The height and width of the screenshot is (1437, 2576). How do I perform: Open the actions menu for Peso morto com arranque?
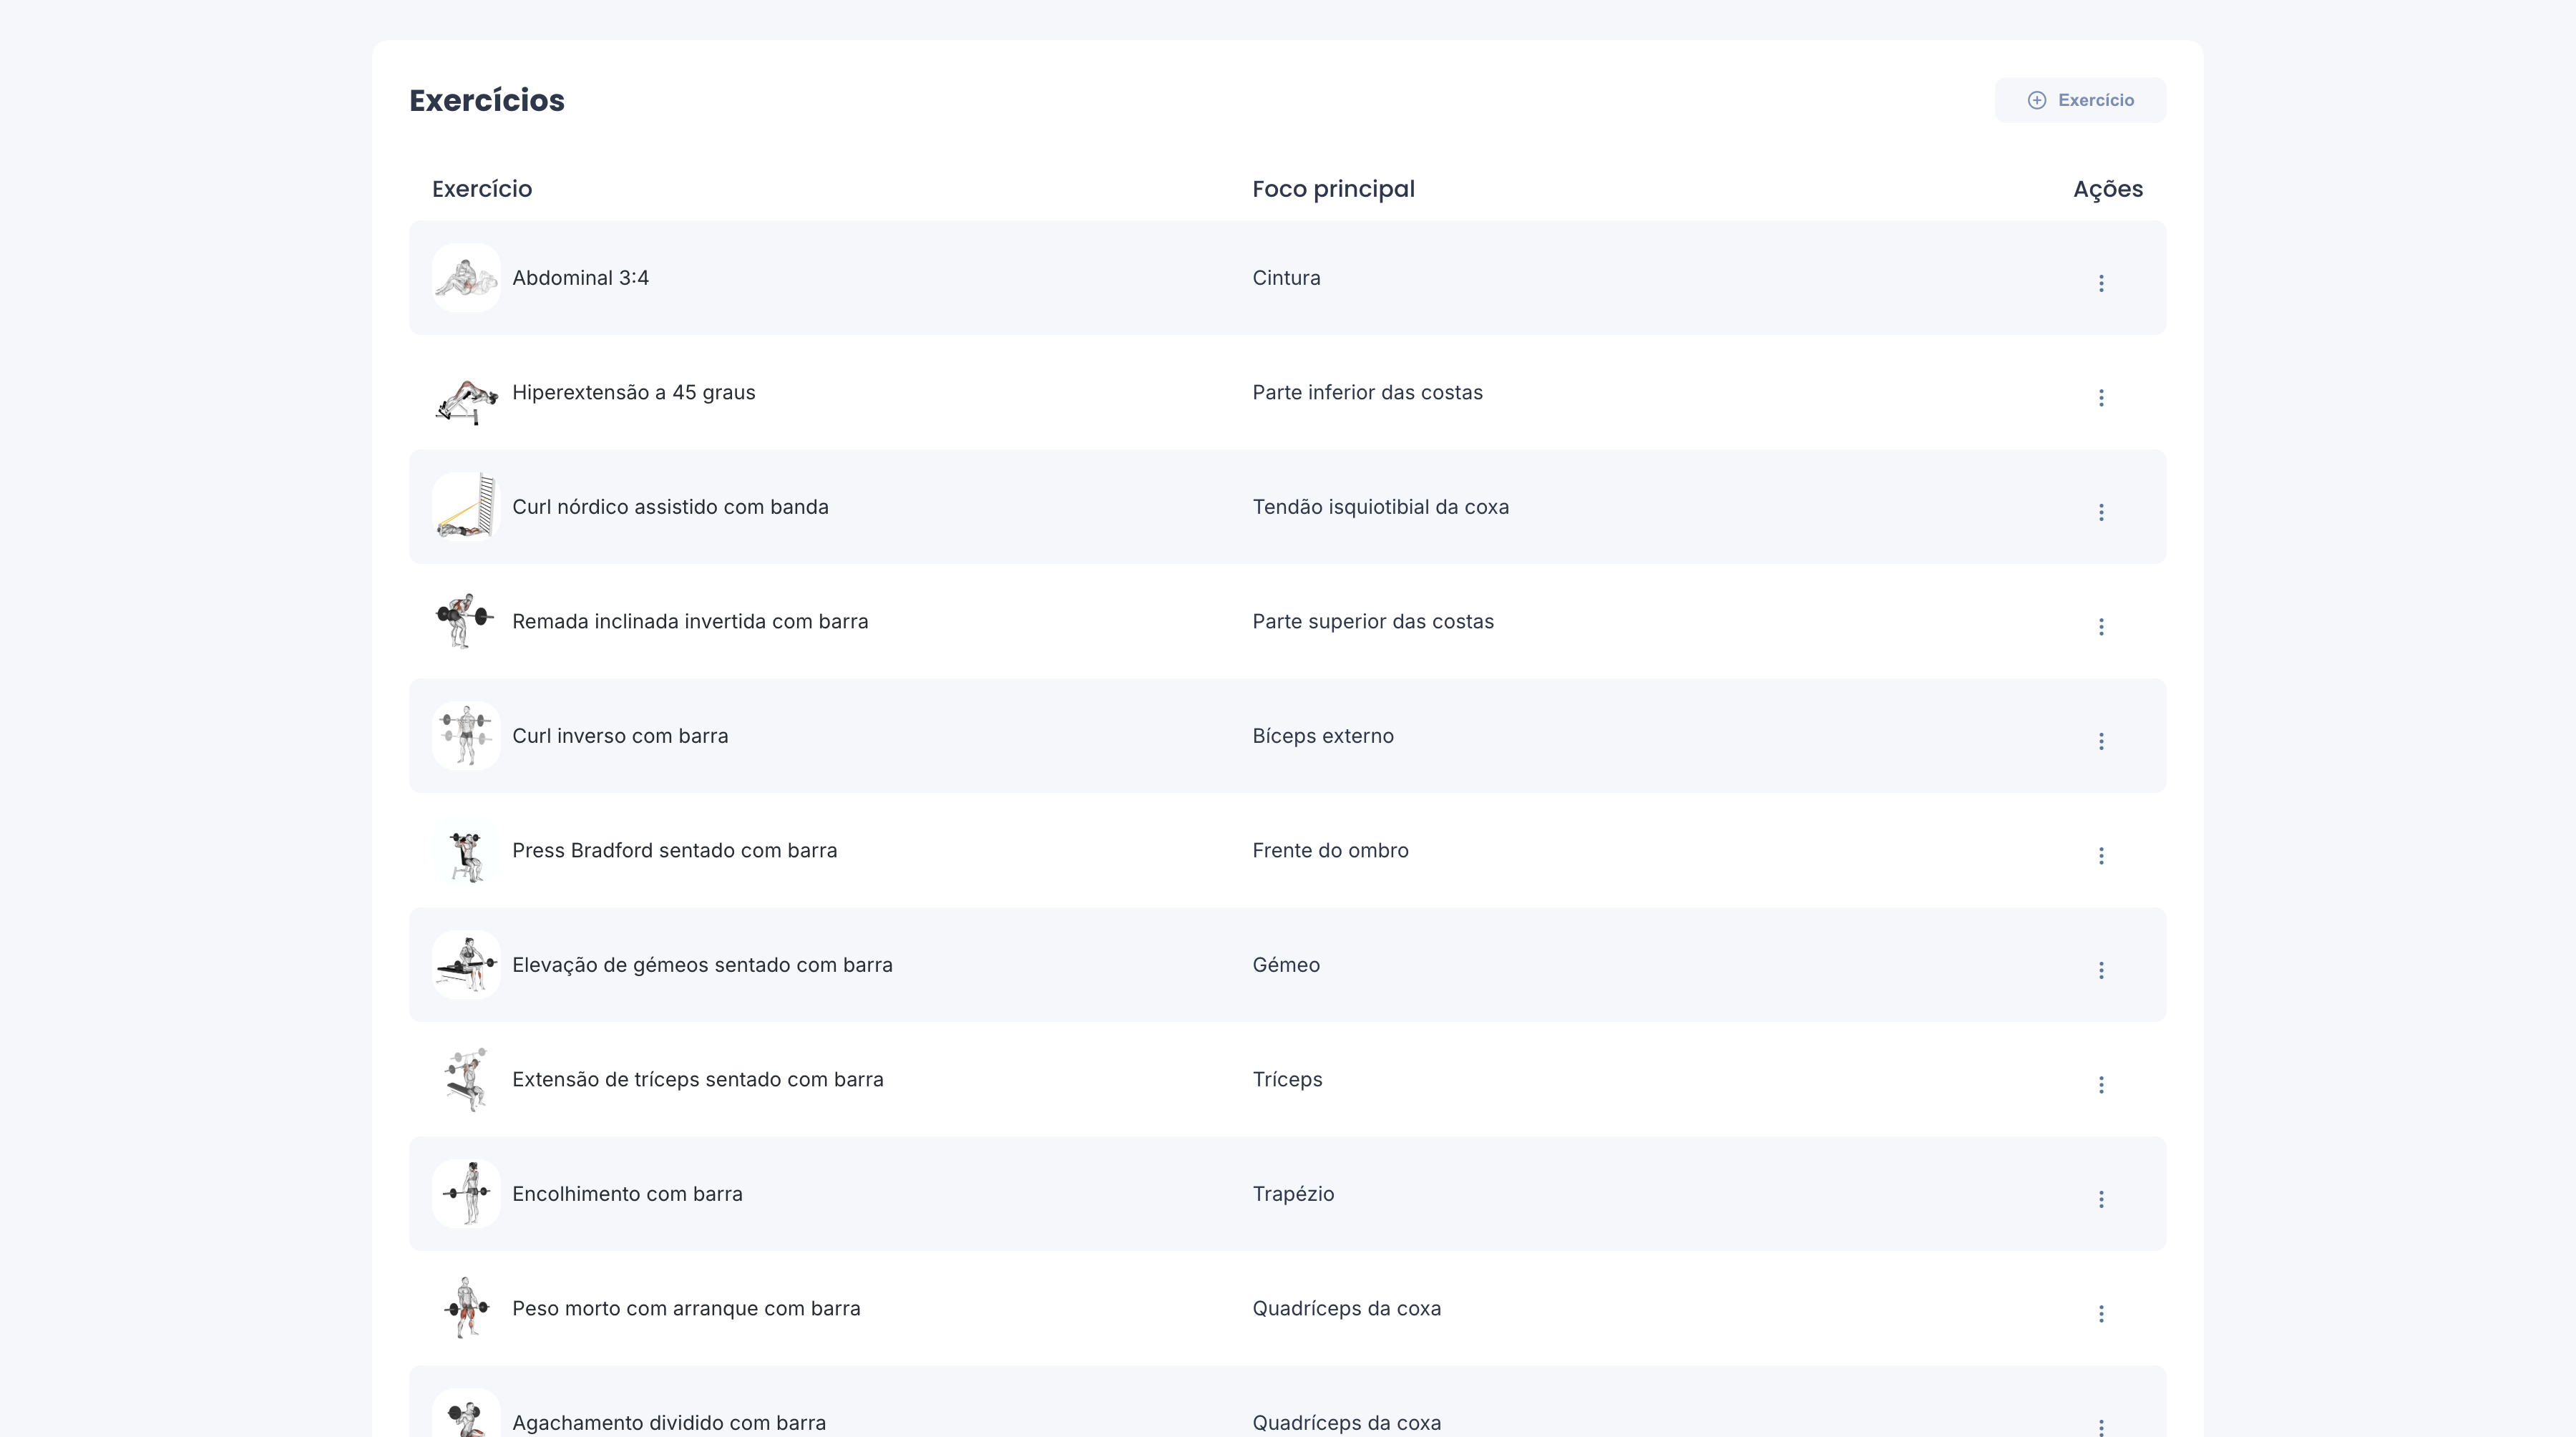[x=2102, y=1314]
